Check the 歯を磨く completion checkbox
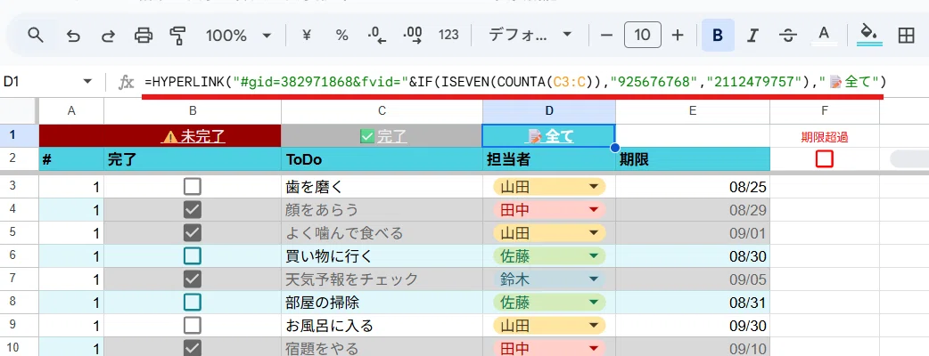This screenshot has width=929, height=356. click(192, 188)
